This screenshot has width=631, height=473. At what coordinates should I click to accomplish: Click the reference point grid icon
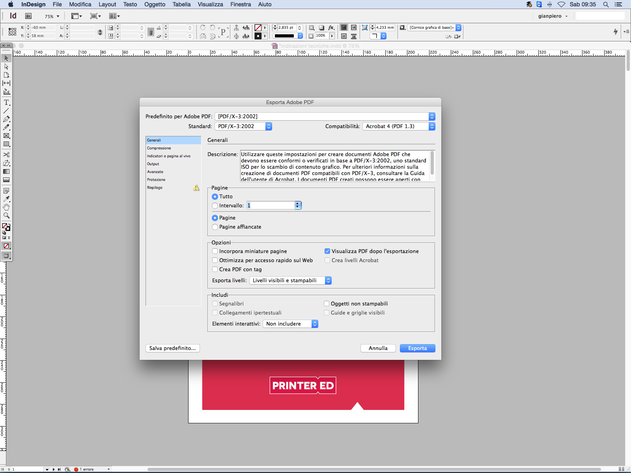click(x=12, y=32)
